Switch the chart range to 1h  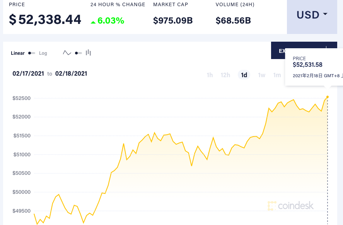[x=210, y=75]
